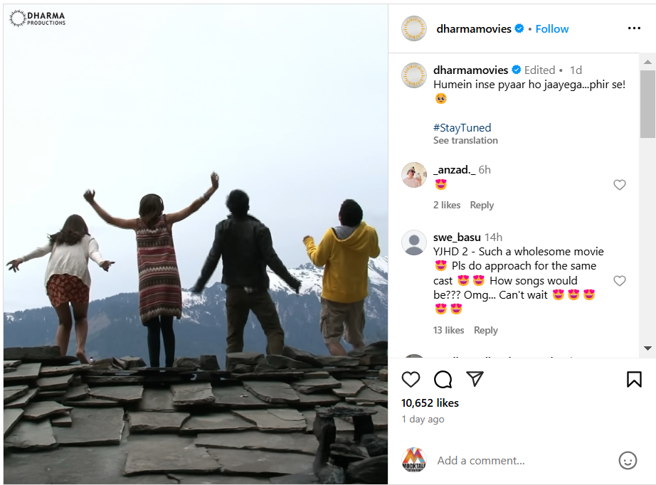Reply to the swe_basu comment

coord(486,330)
